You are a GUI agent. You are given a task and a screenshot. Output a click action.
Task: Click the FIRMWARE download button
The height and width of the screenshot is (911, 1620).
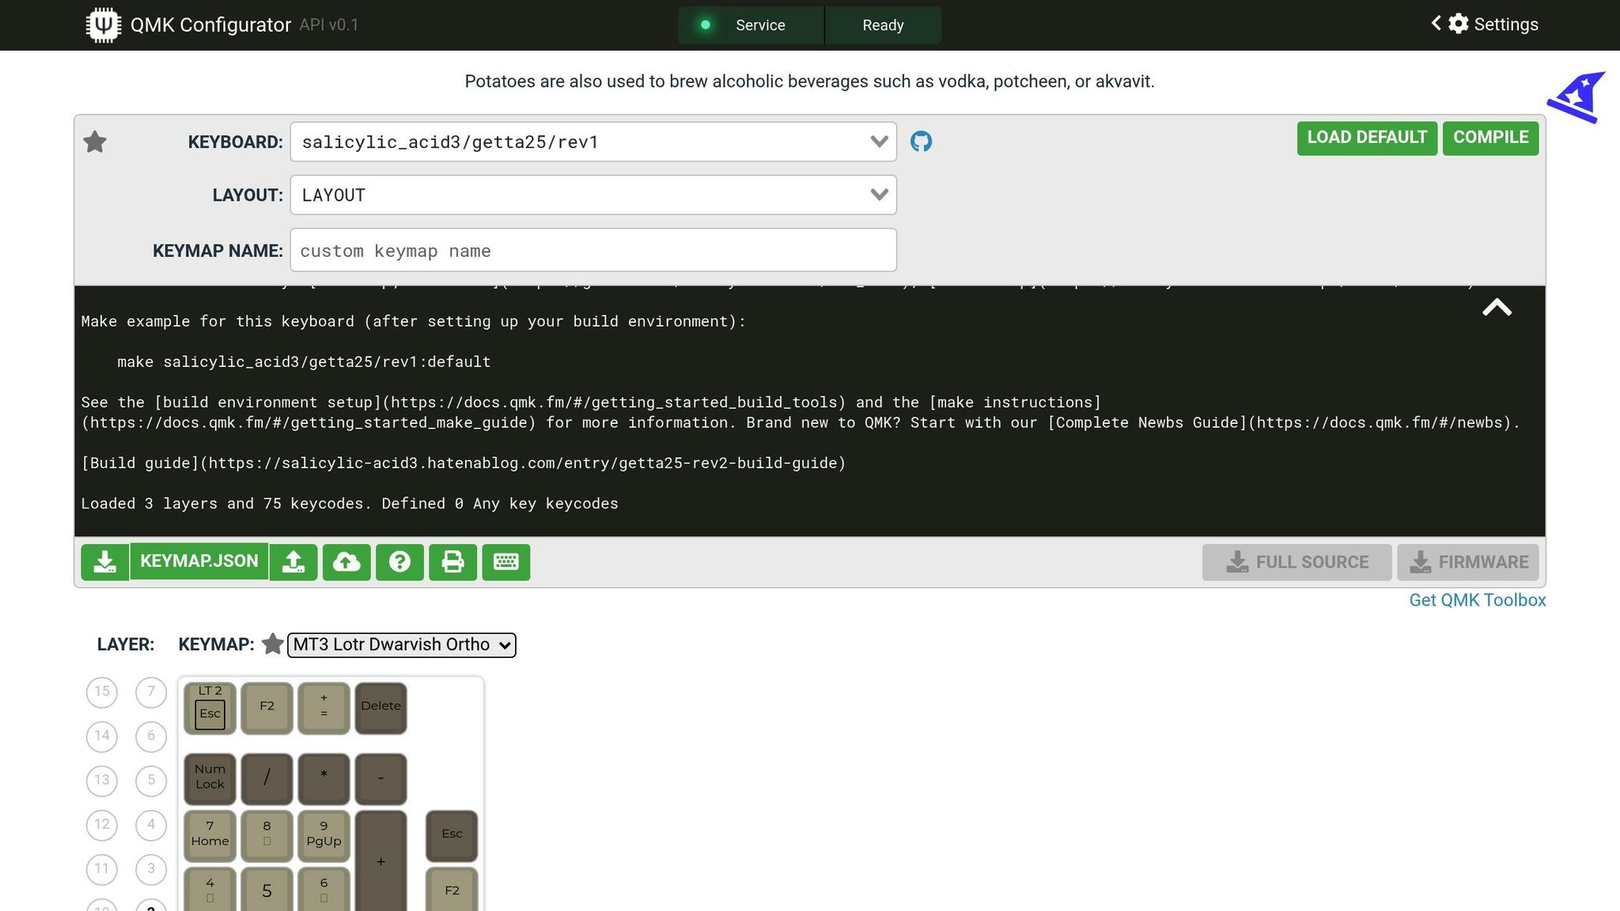pos(1468,562)
